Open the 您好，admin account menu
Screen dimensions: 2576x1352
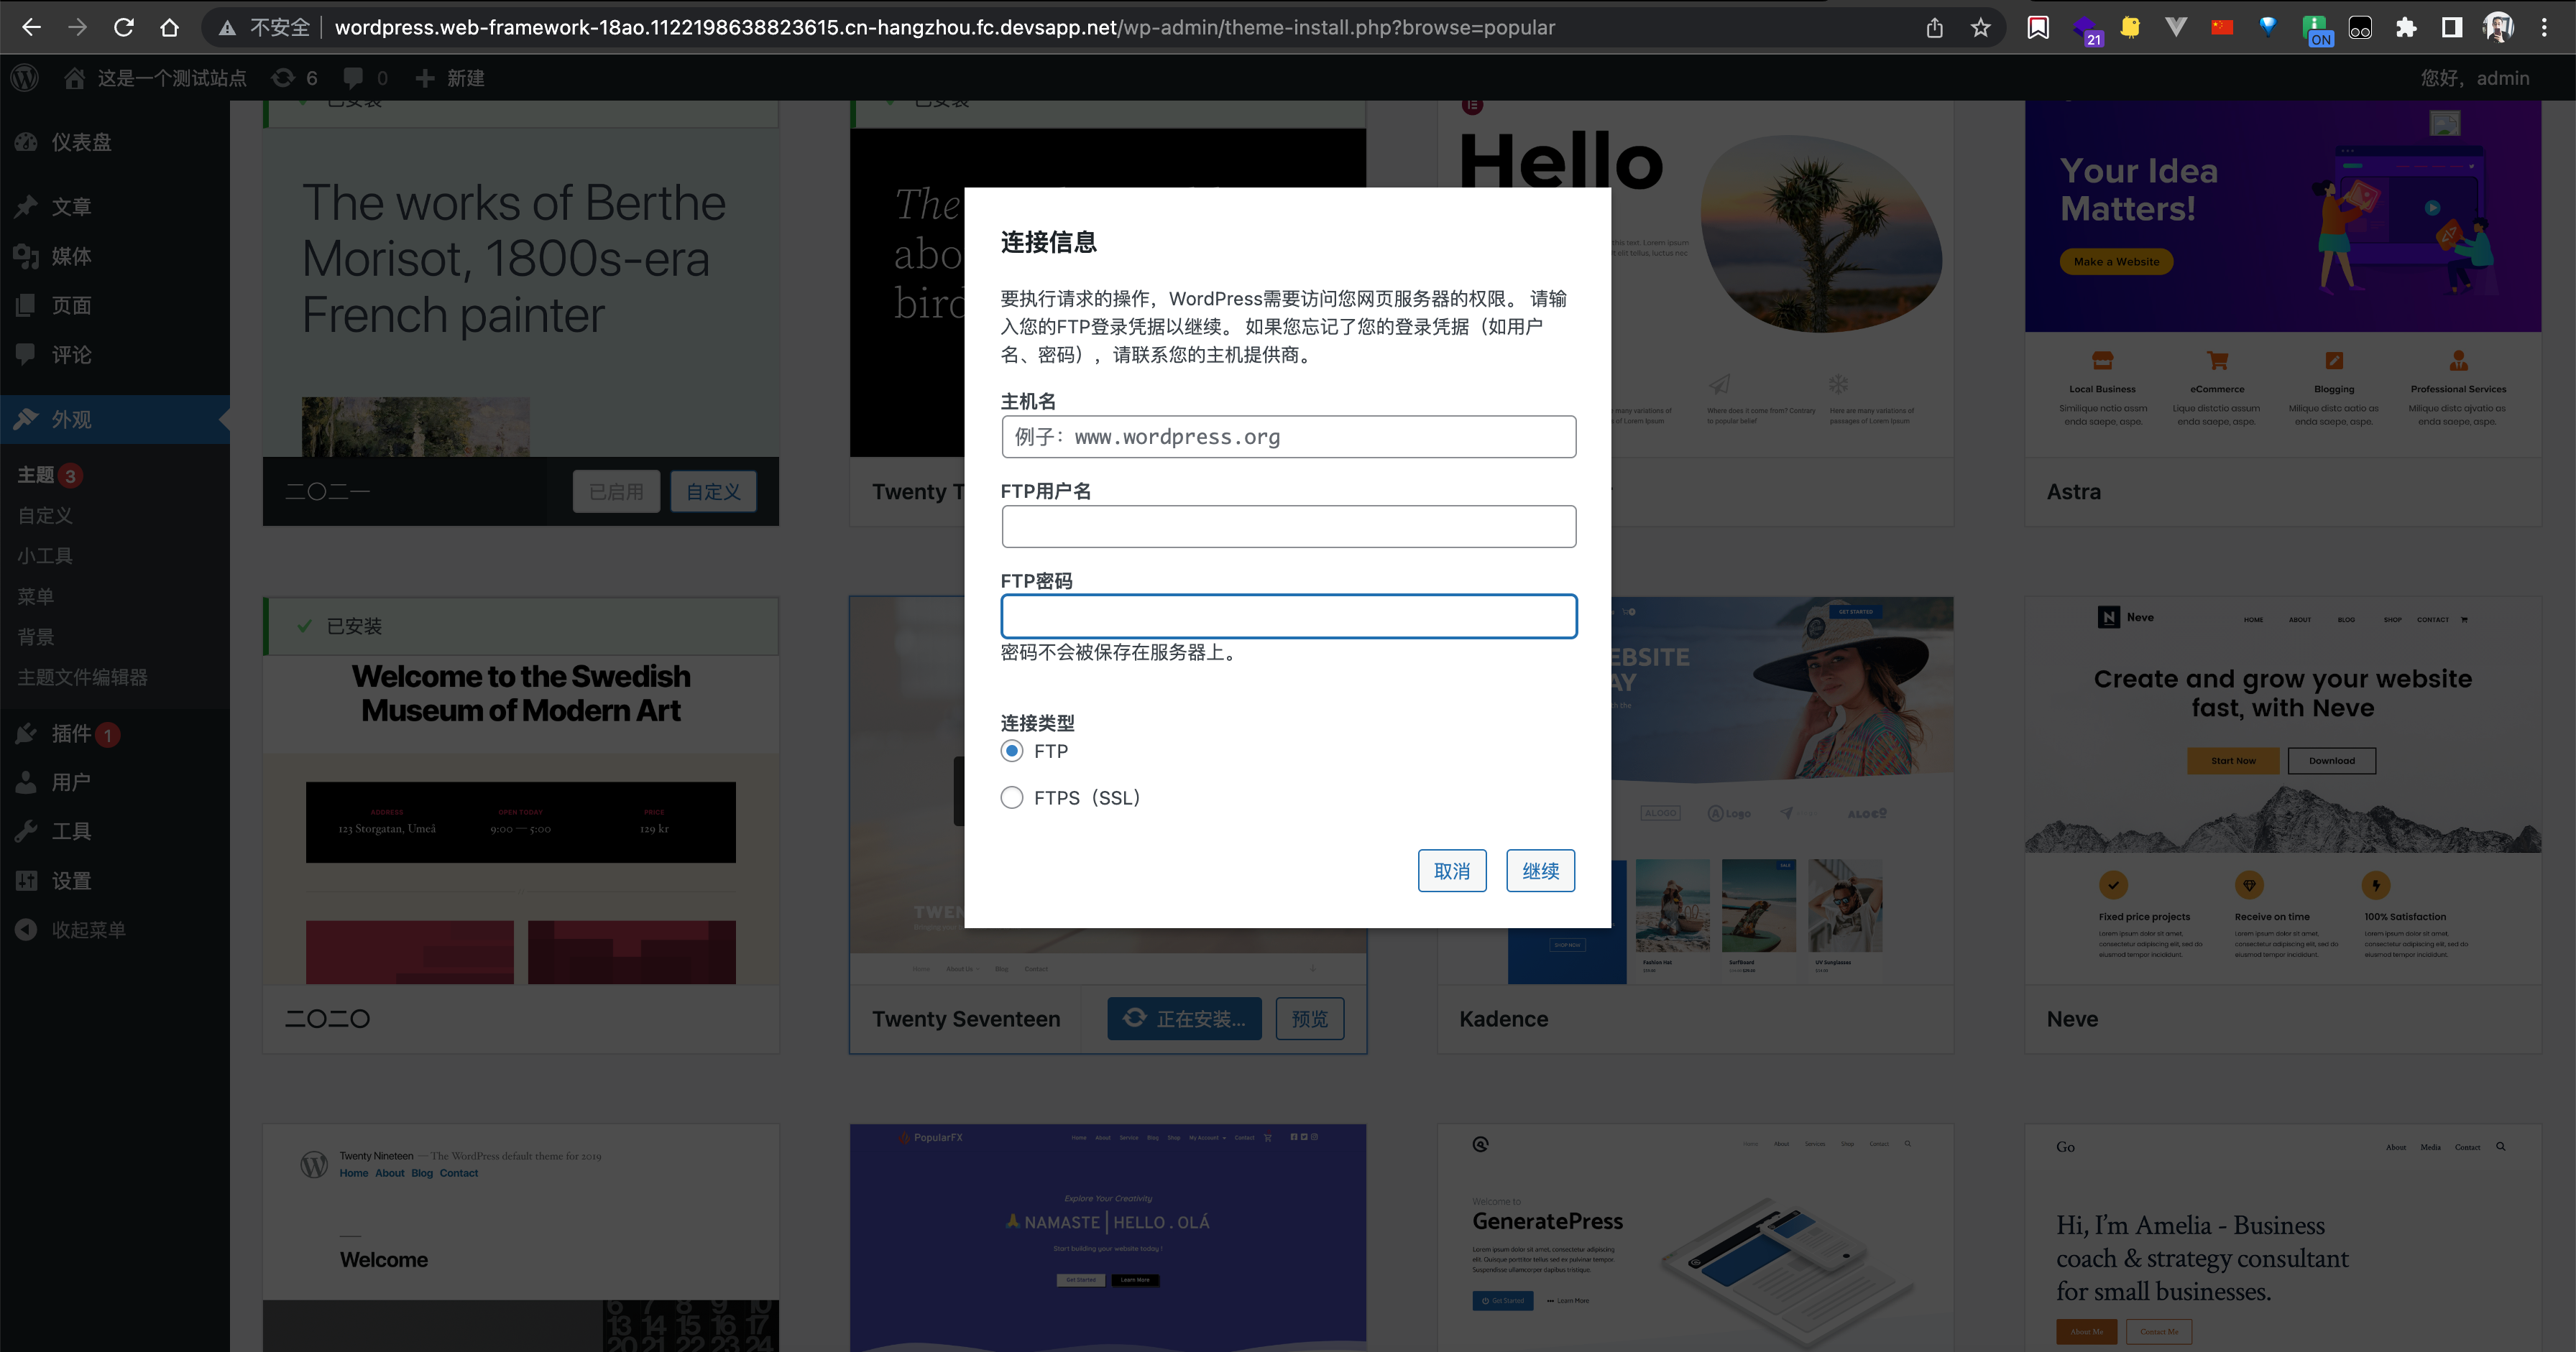[2475, 77]
